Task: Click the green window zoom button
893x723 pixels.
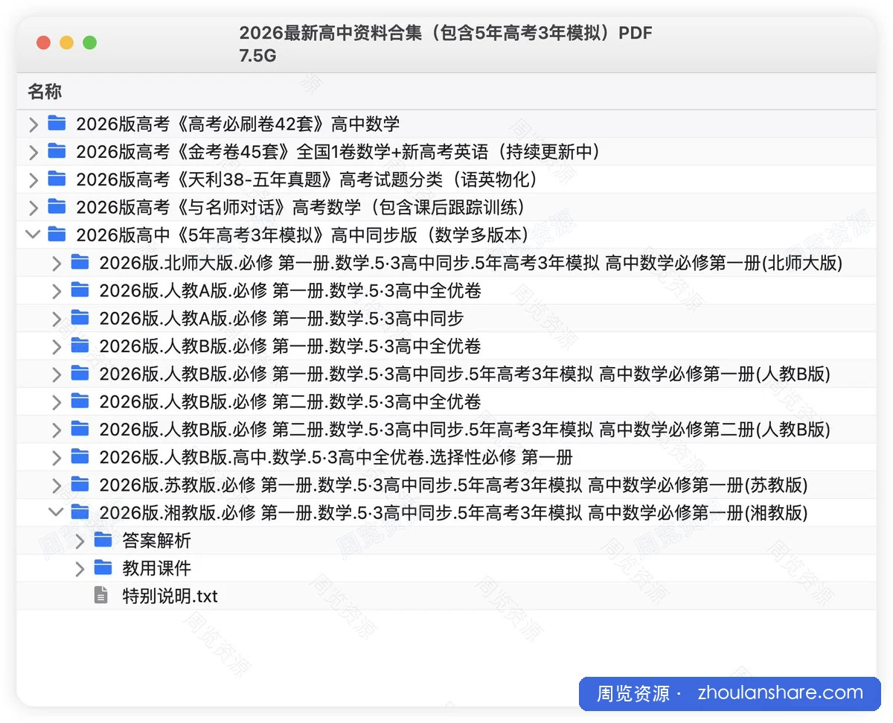Action: (90, 43)
